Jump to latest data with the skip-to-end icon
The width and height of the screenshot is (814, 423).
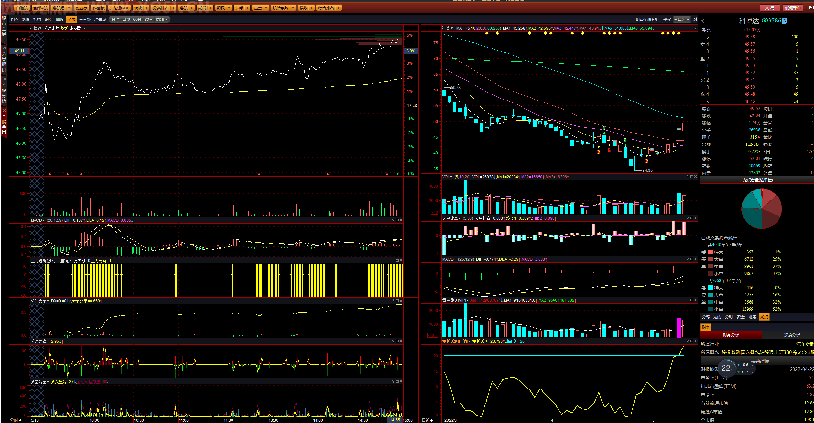tap(695, 20)
